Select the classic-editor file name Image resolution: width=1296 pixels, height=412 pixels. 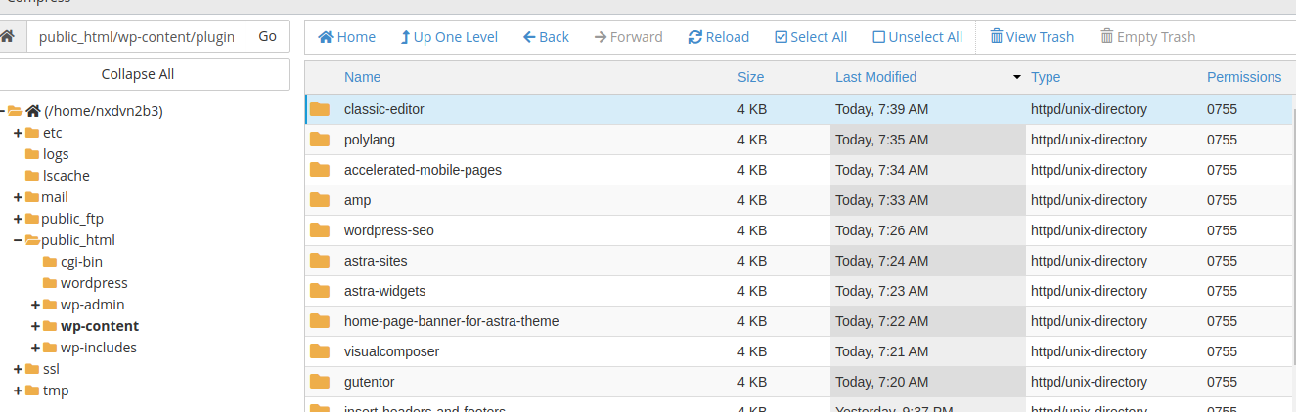[x=384, y=109]
